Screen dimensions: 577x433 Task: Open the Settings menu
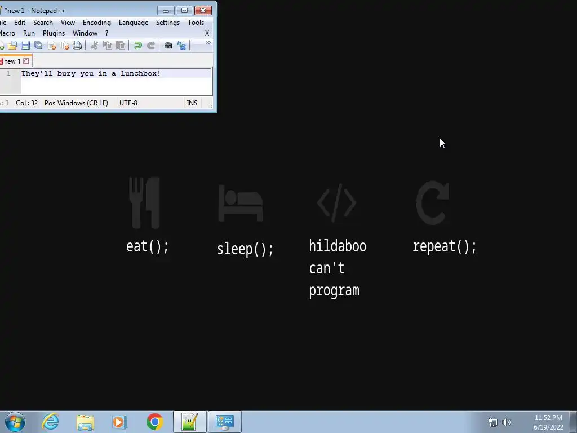(168, 23)
